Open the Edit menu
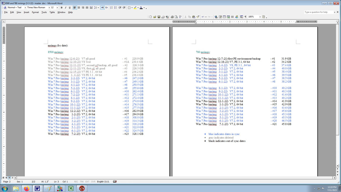This screenshot has height=192, width=341. [12, 12]
